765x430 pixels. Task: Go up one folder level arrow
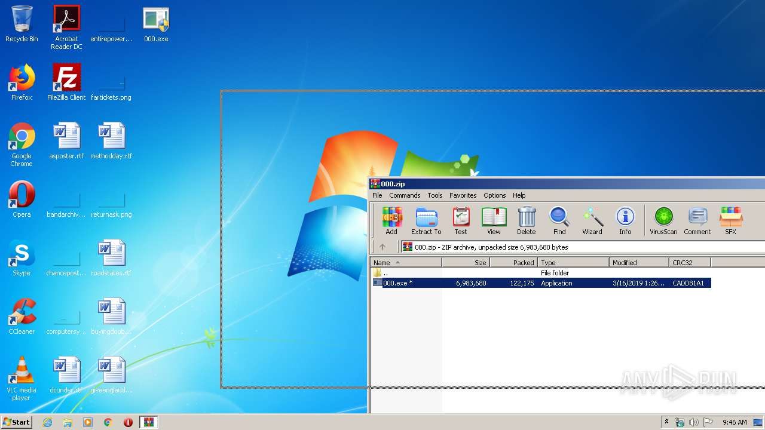tap(382, 247)
